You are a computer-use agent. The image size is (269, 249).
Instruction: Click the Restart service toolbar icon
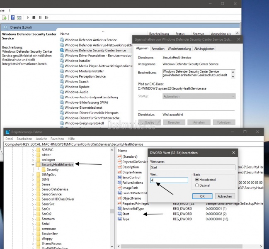point(46,17)
